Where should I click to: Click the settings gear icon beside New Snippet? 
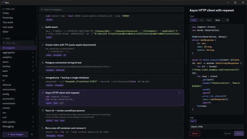[32, 134]
